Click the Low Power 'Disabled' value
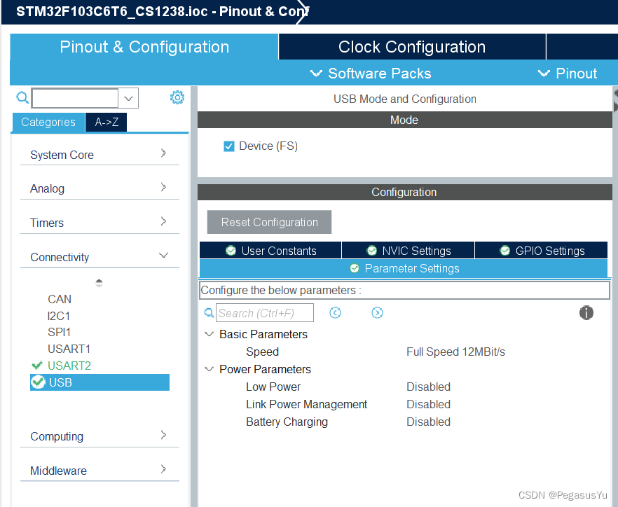 click(428, 387)
